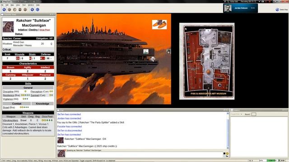This screenshot has width=289, height=162.
Task: Open the Window menu
Action: pos(31,5)
